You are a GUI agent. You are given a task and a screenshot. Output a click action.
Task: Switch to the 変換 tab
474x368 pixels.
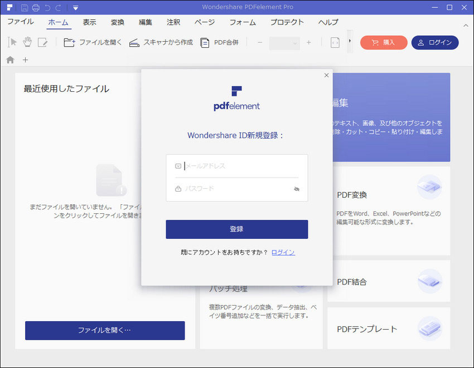click(x=117, y=22)
